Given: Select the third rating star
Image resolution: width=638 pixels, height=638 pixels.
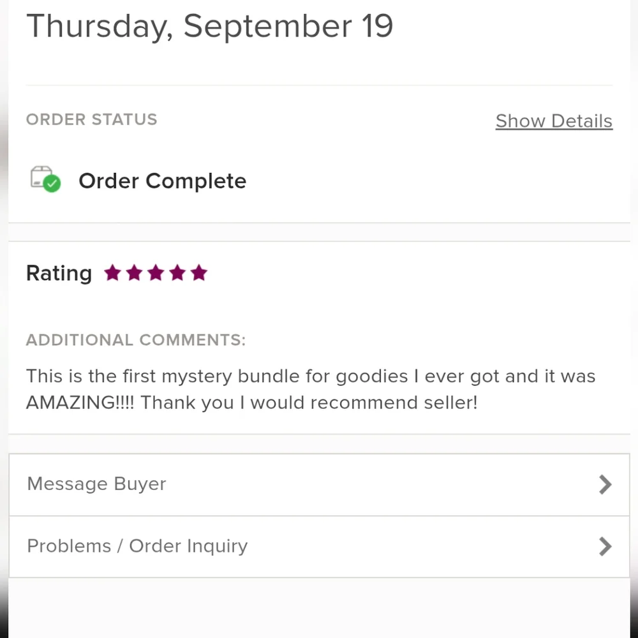Looking at the screenshot, I should click(x=156, y=272).
